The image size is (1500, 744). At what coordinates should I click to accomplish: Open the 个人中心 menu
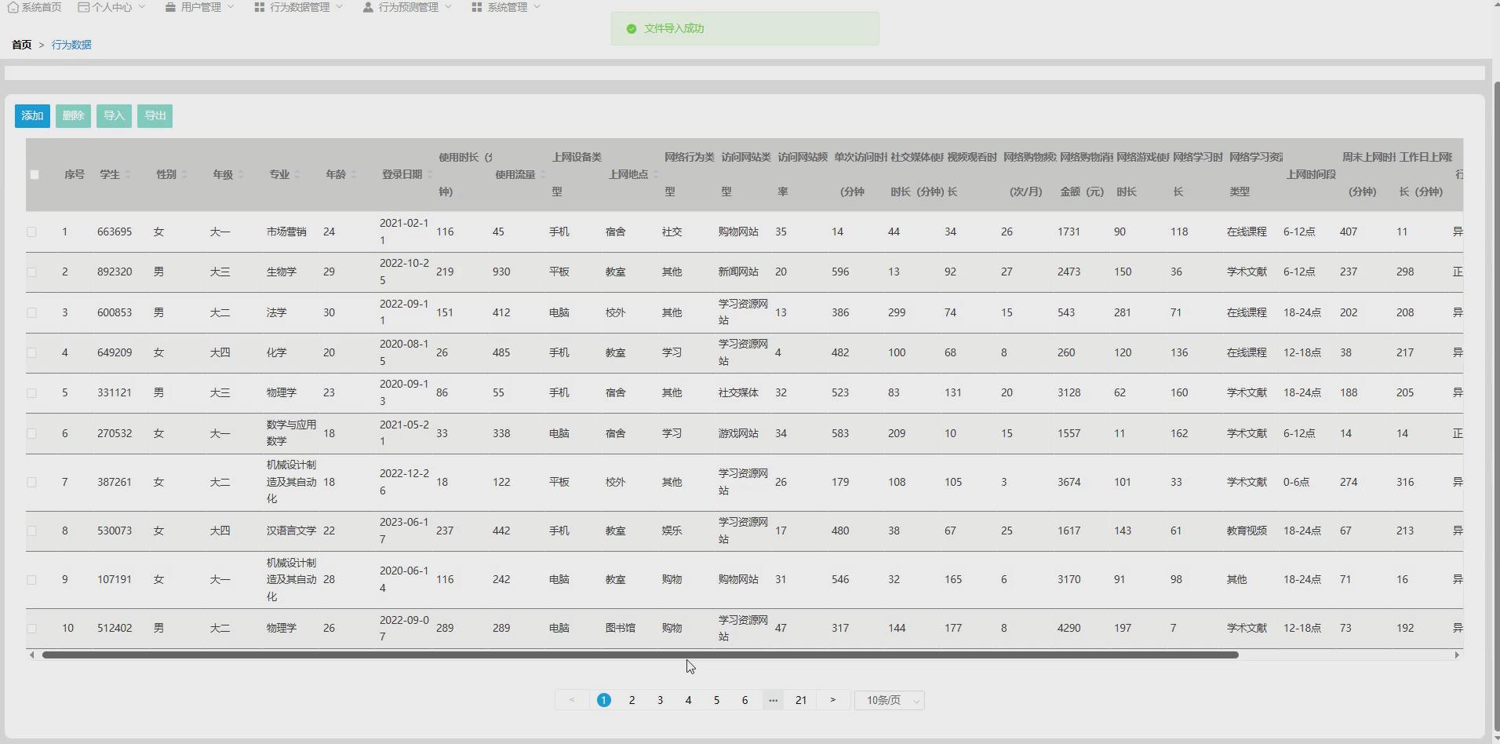(x=112, y=7)
